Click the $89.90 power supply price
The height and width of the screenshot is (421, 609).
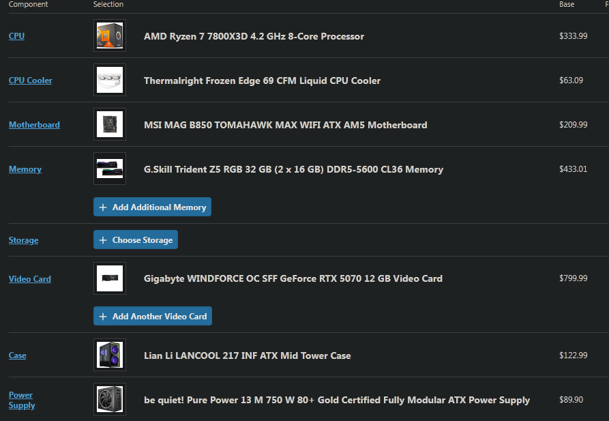pyautogui.click(x=571, y=399)
